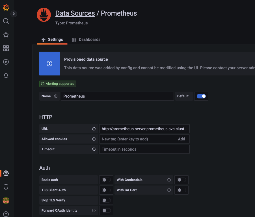Go to Data Sources breadcrumb link
Image resolution: width=255 pixels, height=217 pixels.
pyautogui.click(x=75, y=13)
